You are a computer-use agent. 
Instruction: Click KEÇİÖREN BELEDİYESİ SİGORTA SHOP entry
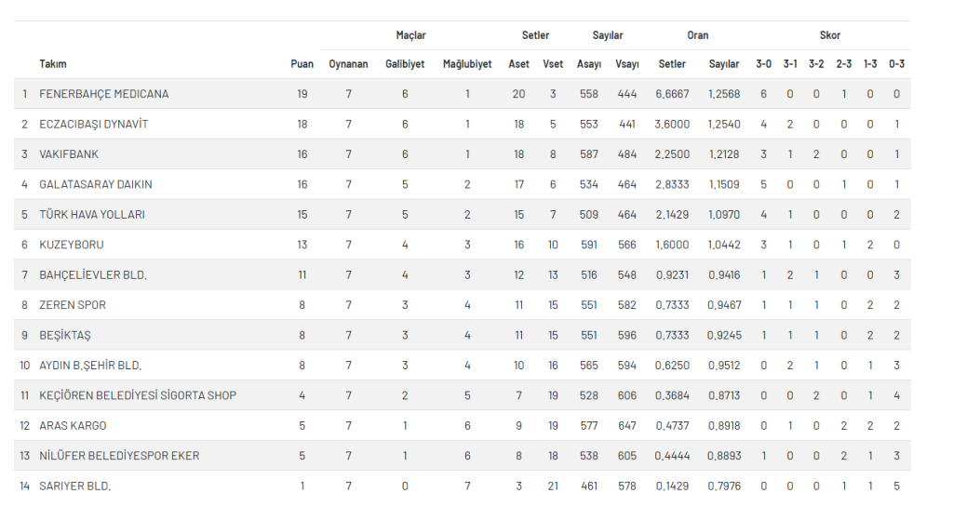click(138, 395)
